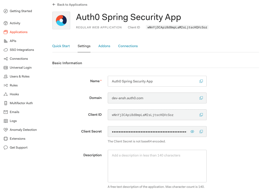Click the Multifactor Auth phone icon

[x=6, y=103]
